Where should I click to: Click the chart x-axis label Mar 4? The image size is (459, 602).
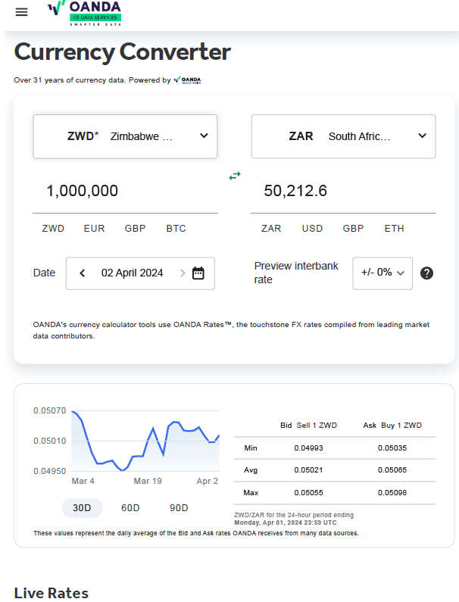[83, 481]
